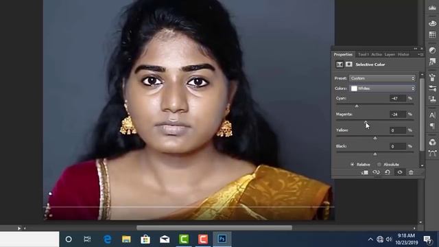Open the Paths panel icon
The height and width of the screenshot is (247, 439).
[x=432, y=153]
